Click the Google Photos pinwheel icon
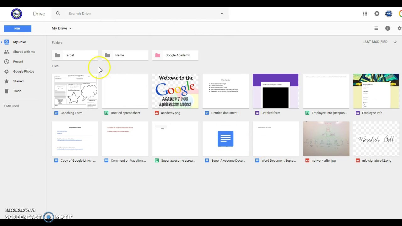 pyautogui.click(x=7, y=71)
